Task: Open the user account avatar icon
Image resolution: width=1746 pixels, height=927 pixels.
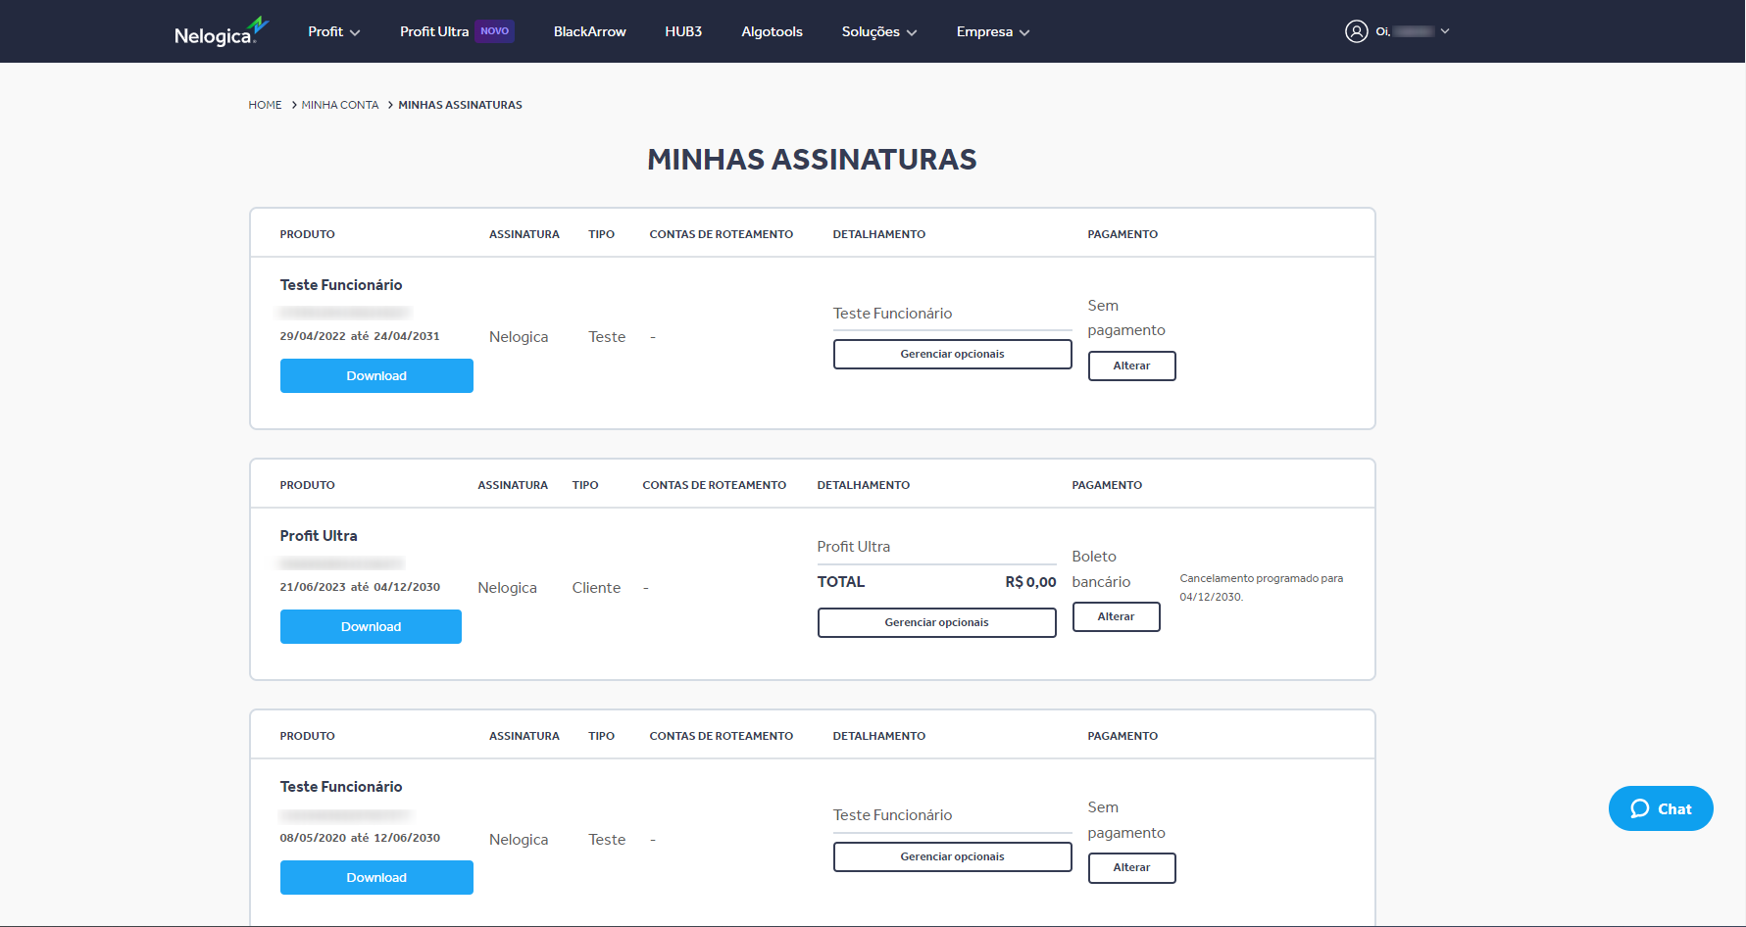Action: coord(1356,31)
